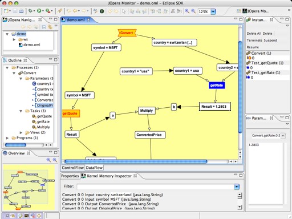The height and width of the screenshot is (219, 292).
Task: Click the Open Perspective icon
Action: pyautogui.click(x=238, y=11)
